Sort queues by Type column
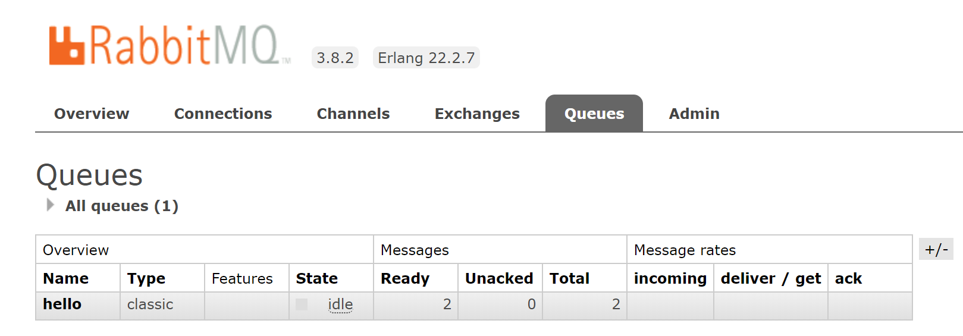Screen dimensions: 963x336 click(146, 278)
